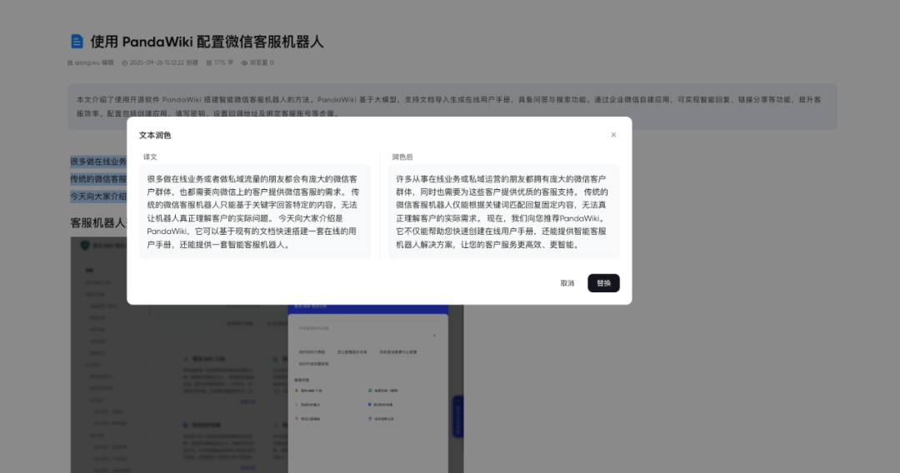900x473 pixels.
Task: Click the clock icon beside creation date
Action: [124, 63]
